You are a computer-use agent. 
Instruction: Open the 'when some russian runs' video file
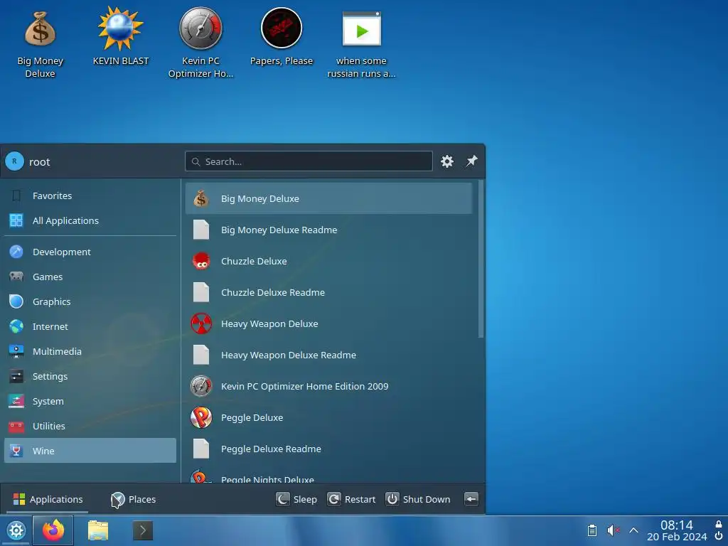[x=361, y=43]
